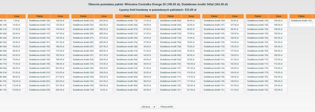
Task: Click the 131.00 zł price cell
Action: [234, 90]
